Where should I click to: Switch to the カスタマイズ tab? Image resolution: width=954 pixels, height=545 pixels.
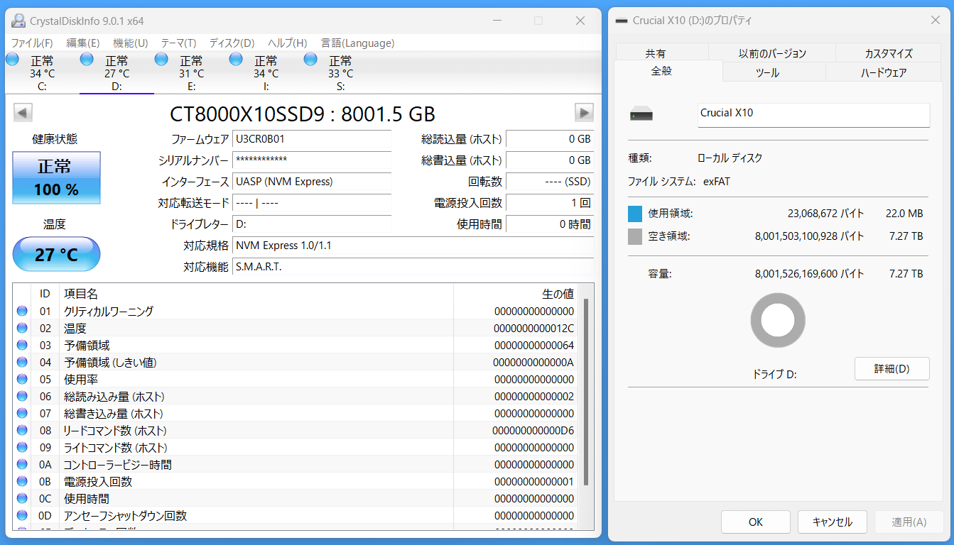pos(889,53)
